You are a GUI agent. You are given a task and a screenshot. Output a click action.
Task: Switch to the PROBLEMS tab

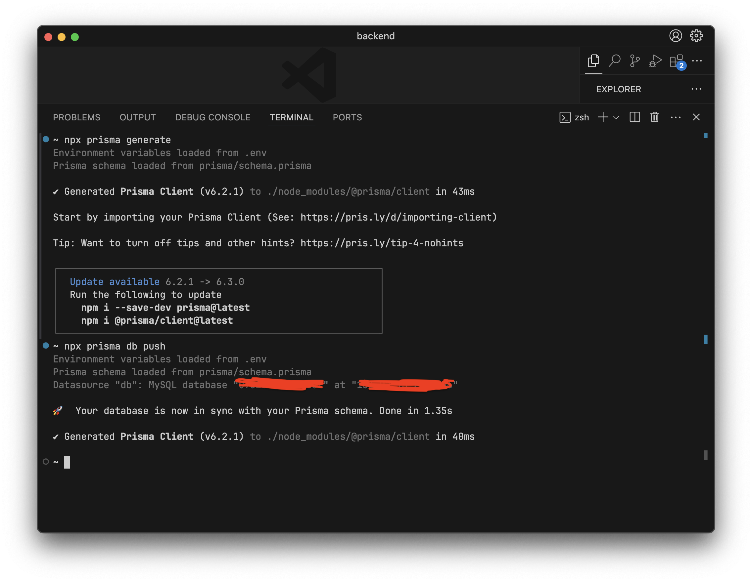[76, 117]
